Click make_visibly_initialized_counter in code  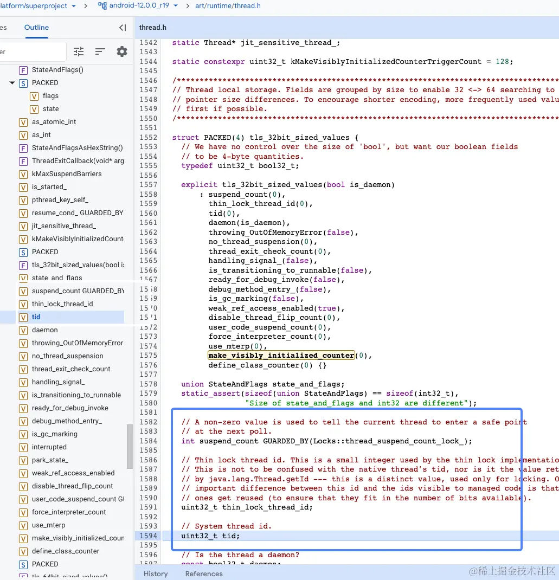[x=281, y=356]
